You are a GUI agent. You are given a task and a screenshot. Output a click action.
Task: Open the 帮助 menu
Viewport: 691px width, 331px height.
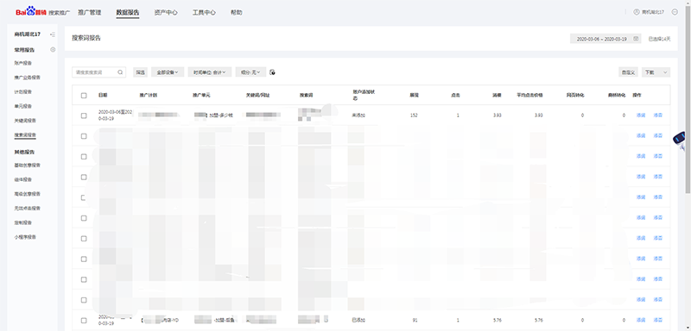[236, 12]
